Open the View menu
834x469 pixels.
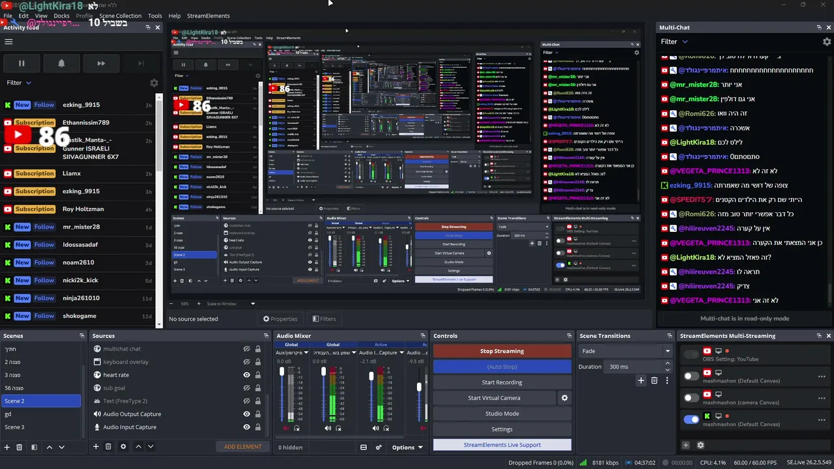(41, 16)
